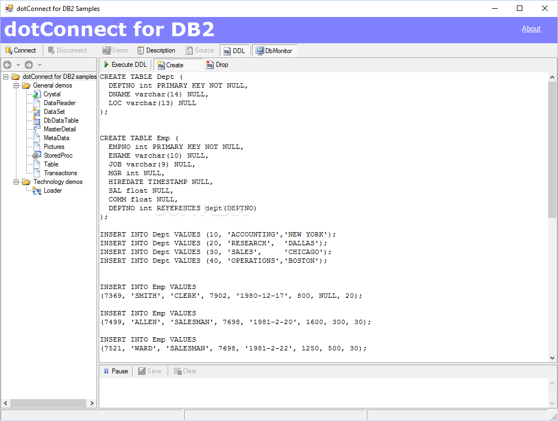Screen dimensions: 558x421
Task: Click inside the empty monitor output area
Action: pyautogui.click(x=323, y=393)
